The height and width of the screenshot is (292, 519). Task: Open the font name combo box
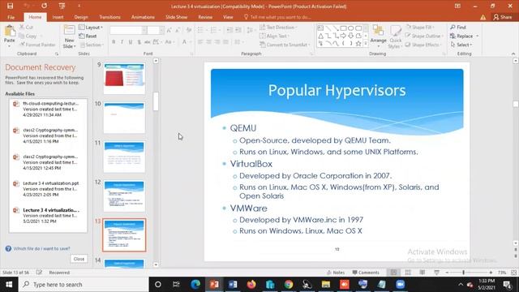coord(128,31)
